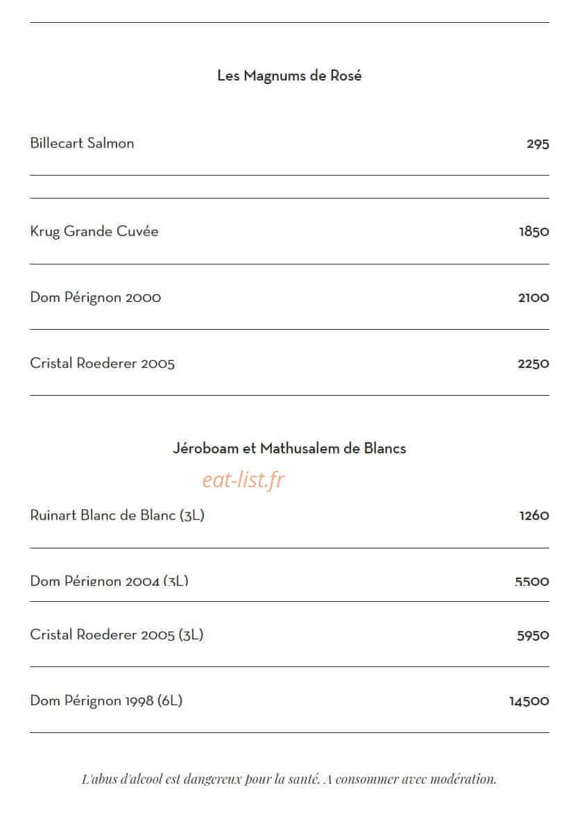Click the 5500 price
Screen dimensions: 573x824
coord(532,582)
